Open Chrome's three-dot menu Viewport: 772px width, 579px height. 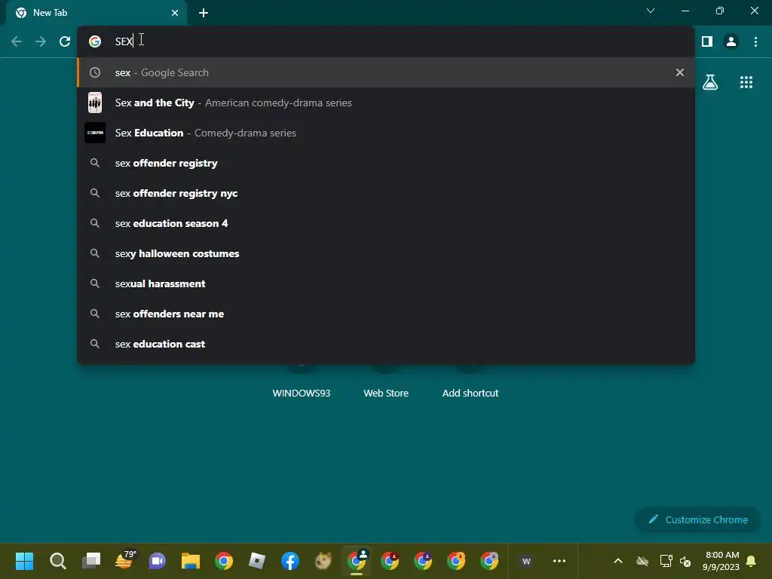[x=755, y=41]
